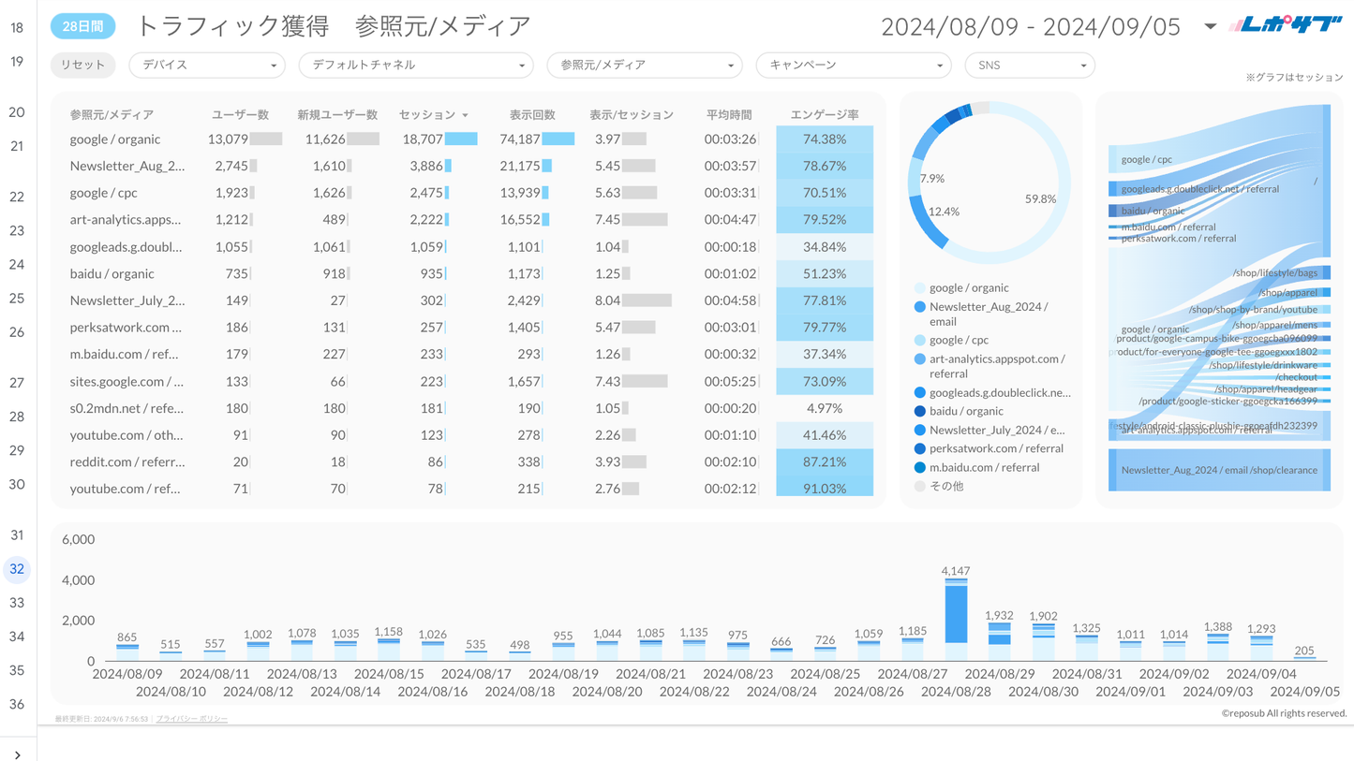
Task: Click google / cpc legend dot
Action: tap(919, 341)
